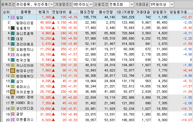Sort by the 종목명 column header

coord(26,12)
